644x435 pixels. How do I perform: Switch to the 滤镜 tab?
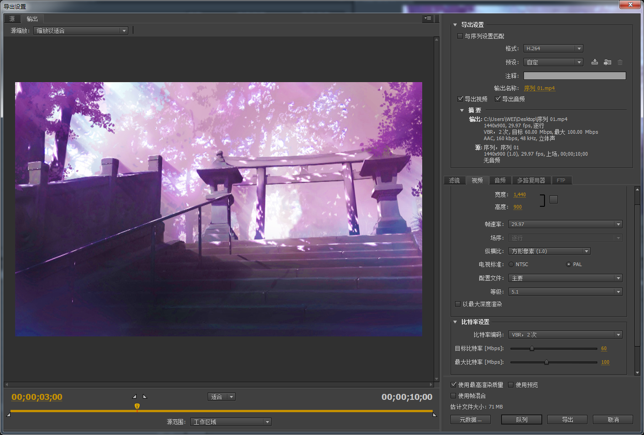455,180
